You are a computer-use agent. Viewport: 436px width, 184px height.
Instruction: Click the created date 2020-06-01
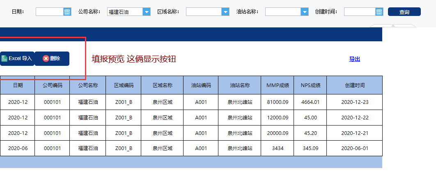click(355, 148)
